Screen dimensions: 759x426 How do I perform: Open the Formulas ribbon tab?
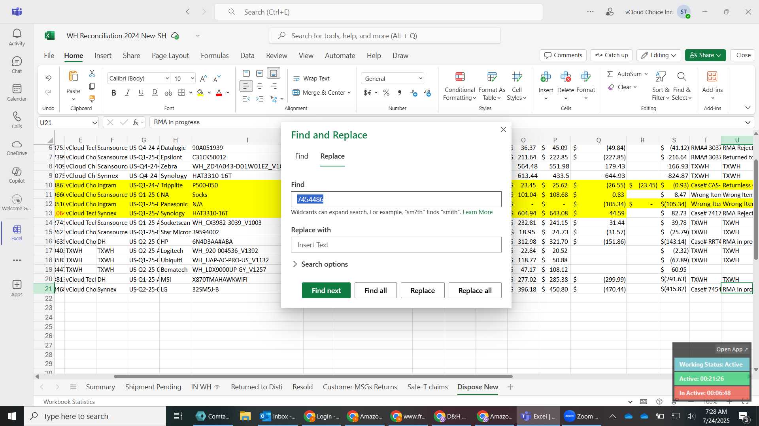215,56
